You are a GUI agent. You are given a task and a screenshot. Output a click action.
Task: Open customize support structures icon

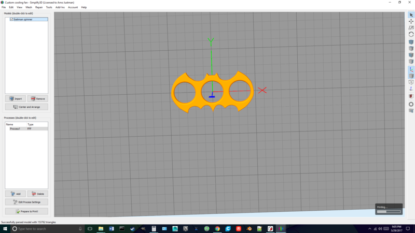coord(411,111)
